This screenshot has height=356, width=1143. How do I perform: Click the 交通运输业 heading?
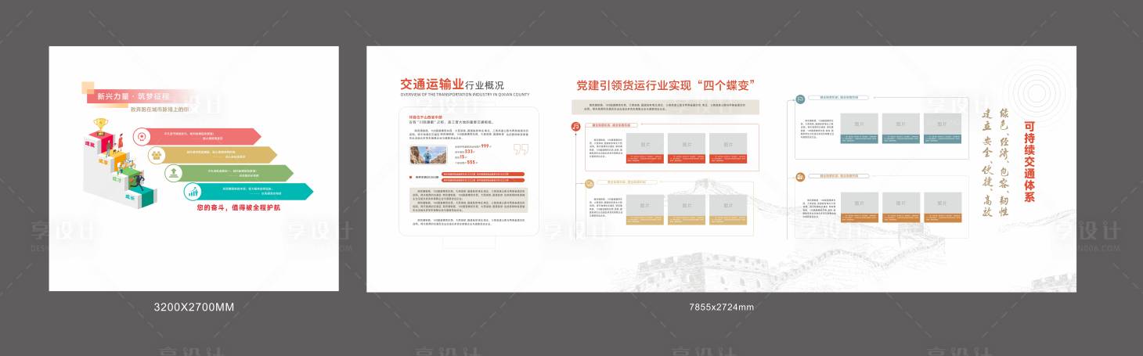(432, 84)
